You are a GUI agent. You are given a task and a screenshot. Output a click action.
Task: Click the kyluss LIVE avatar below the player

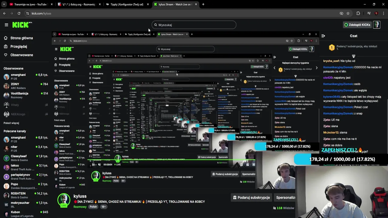tap(64, 200)
